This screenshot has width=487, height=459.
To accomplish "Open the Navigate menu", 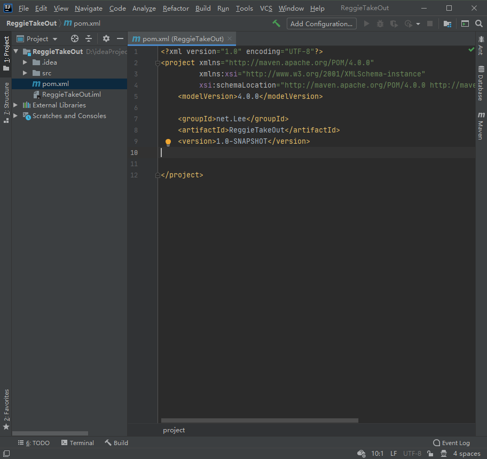I will click(x=89, y=9).
